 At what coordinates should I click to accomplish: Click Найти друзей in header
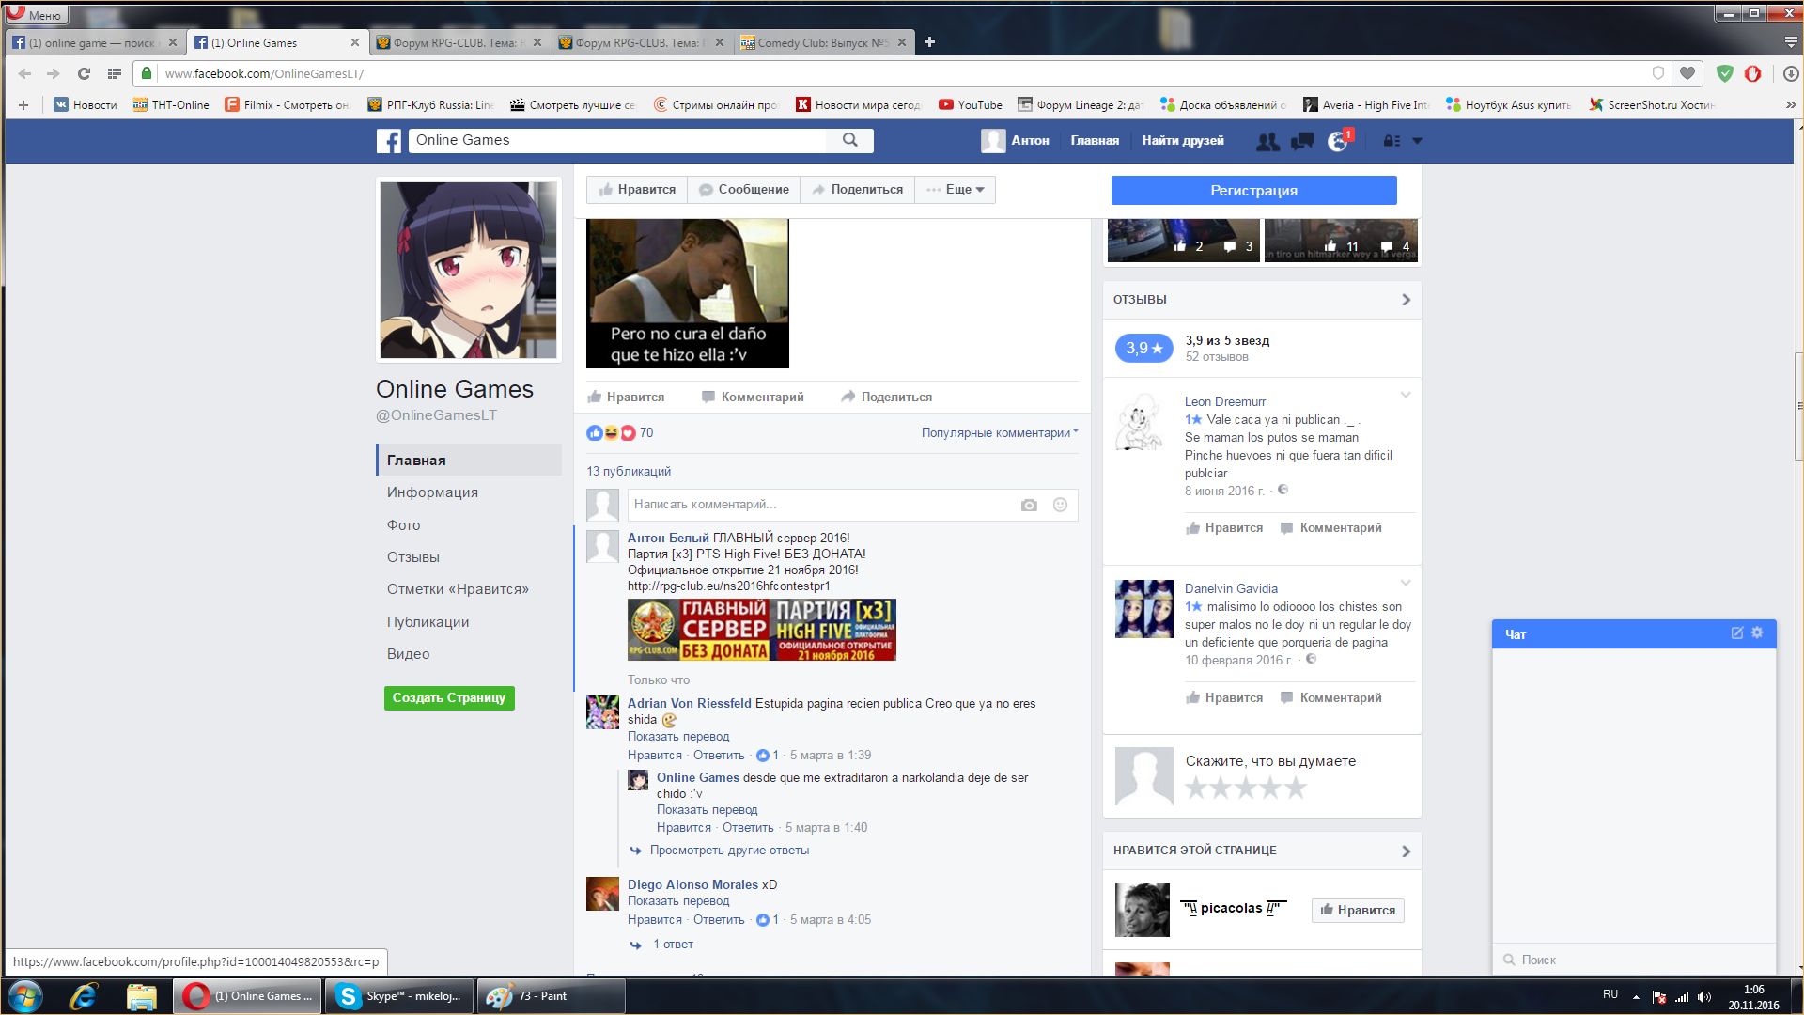(x=1183, y=141)
